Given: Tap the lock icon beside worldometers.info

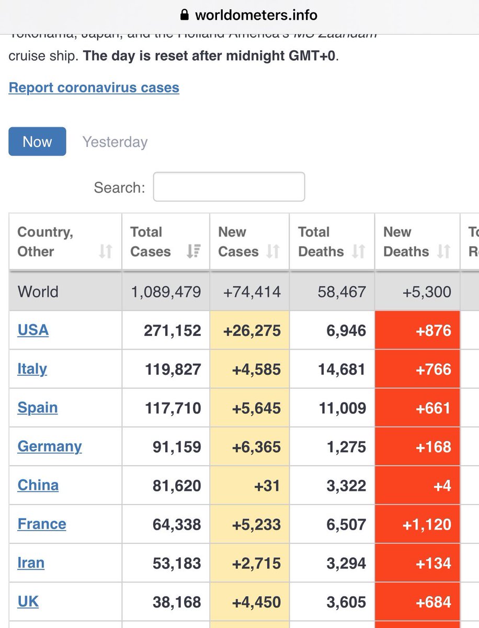Looking at the screenshot, I should pyautogui.click(x=184, y=15).
